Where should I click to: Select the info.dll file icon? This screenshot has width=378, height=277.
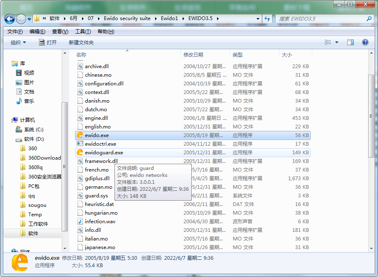(x=80, y=230)
